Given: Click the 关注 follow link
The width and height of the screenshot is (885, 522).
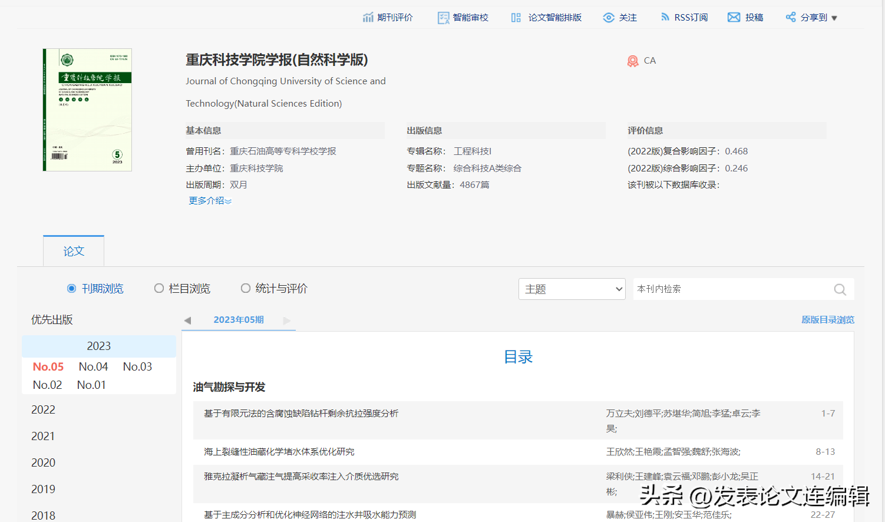Looking at the screenshot, I should 628,18.
